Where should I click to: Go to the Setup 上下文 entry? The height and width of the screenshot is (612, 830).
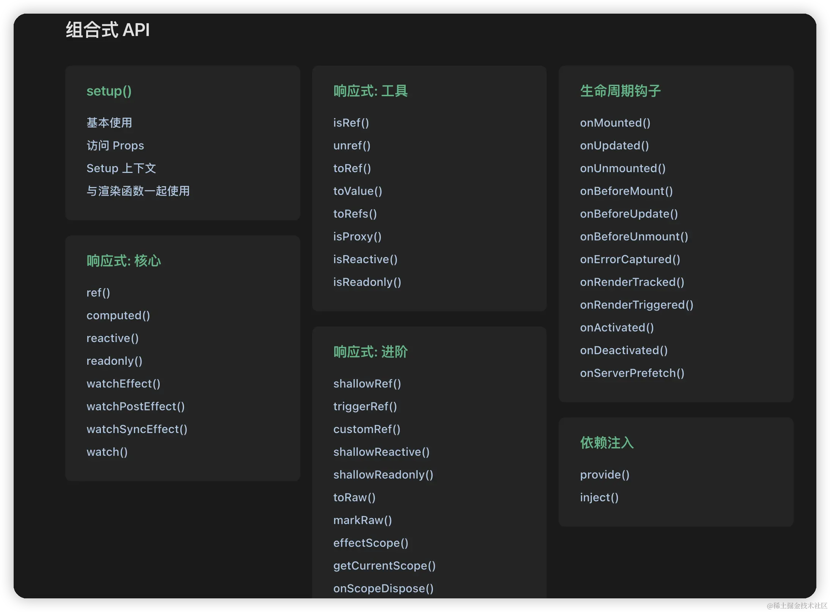coord(121,168)
